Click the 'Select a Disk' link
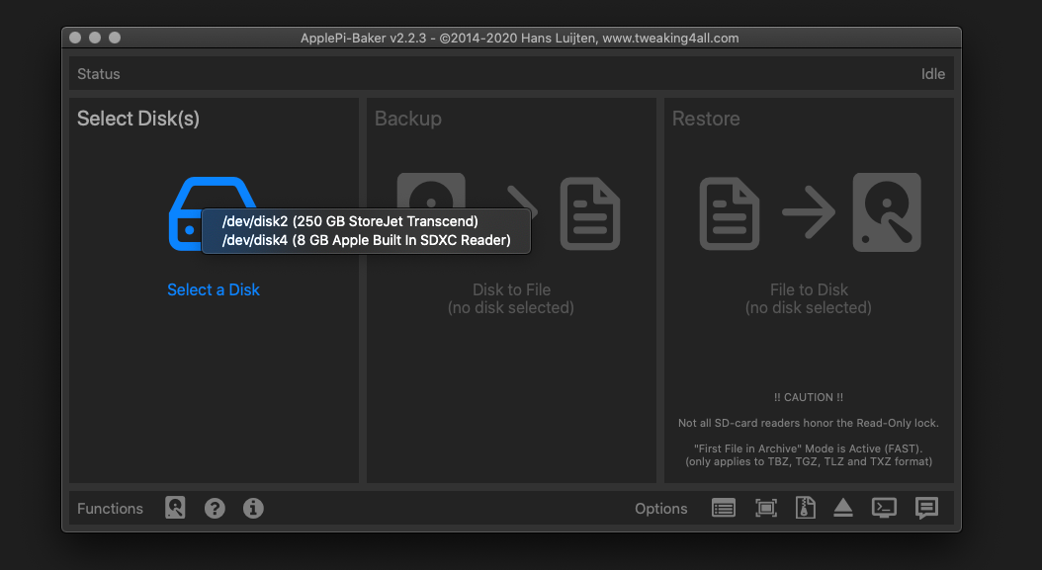The width and height of the screenshot is (1042, 570). click(x=214, y=289)
